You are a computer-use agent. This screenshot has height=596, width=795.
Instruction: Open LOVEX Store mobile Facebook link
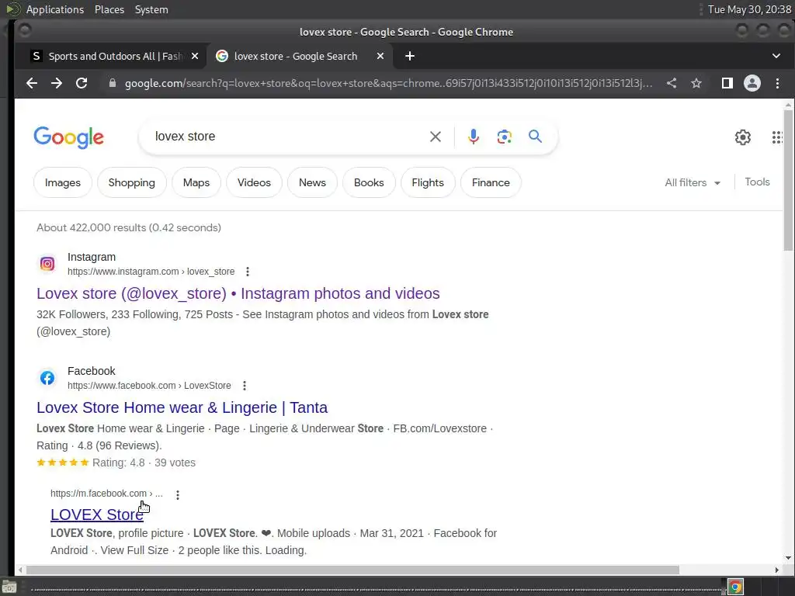pos(97,515)
